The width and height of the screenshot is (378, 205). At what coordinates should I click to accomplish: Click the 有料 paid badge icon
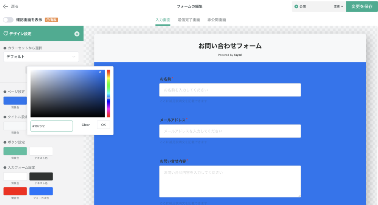point(51,20)
